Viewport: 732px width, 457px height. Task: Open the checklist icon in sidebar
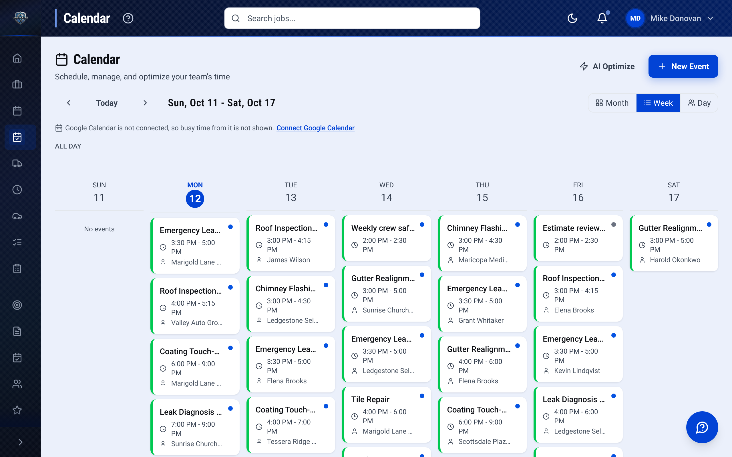pos(17,242)
